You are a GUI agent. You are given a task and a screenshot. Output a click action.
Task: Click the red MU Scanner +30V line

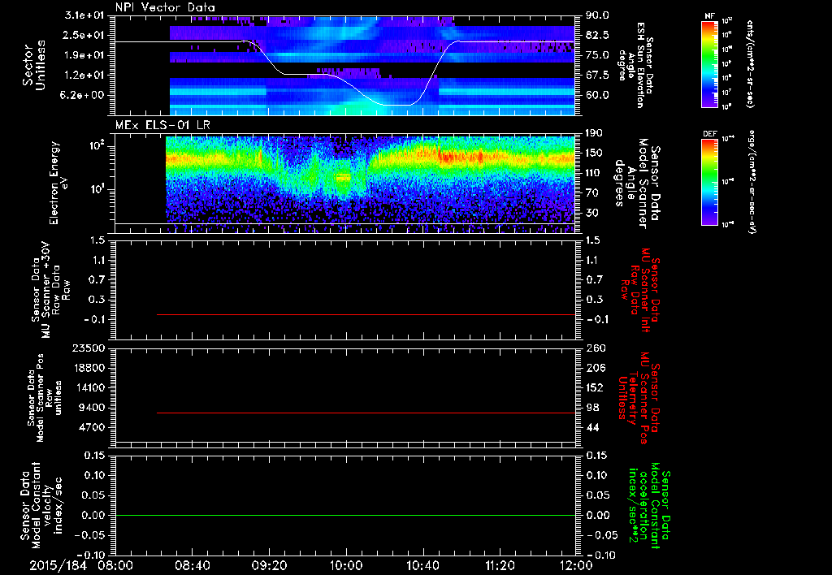366,314
